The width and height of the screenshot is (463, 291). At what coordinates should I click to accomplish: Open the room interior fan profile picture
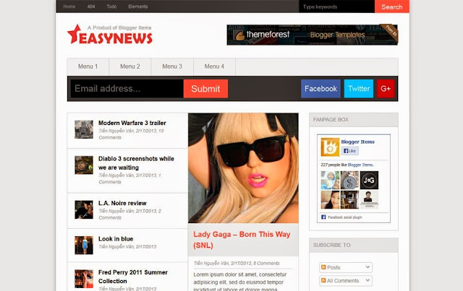[x=349, y=199]
